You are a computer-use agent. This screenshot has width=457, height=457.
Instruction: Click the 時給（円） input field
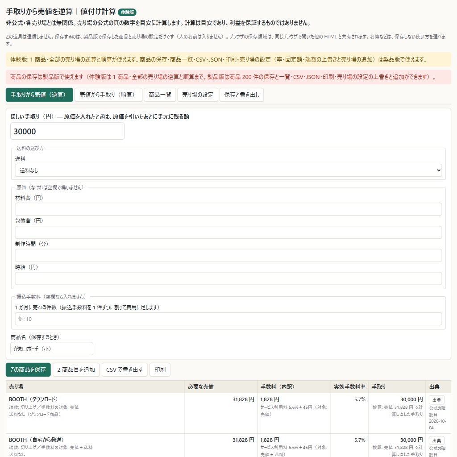tap(228, 278)
